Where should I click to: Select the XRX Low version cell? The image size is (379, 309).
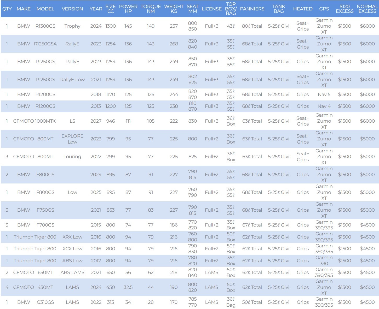(x=72, y=237)
